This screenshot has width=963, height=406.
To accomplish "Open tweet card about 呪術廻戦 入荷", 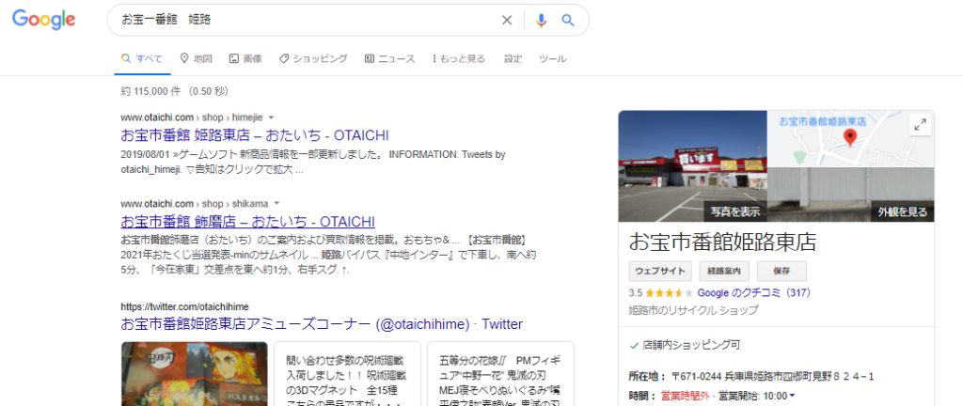I will tap(348, 373).
